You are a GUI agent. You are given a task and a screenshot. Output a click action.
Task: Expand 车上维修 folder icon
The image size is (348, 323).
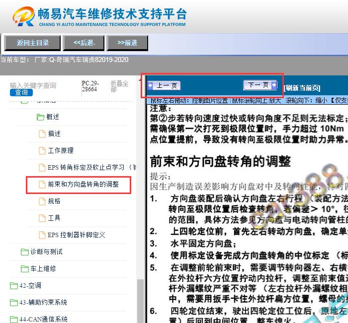click(x=25, y=269)
